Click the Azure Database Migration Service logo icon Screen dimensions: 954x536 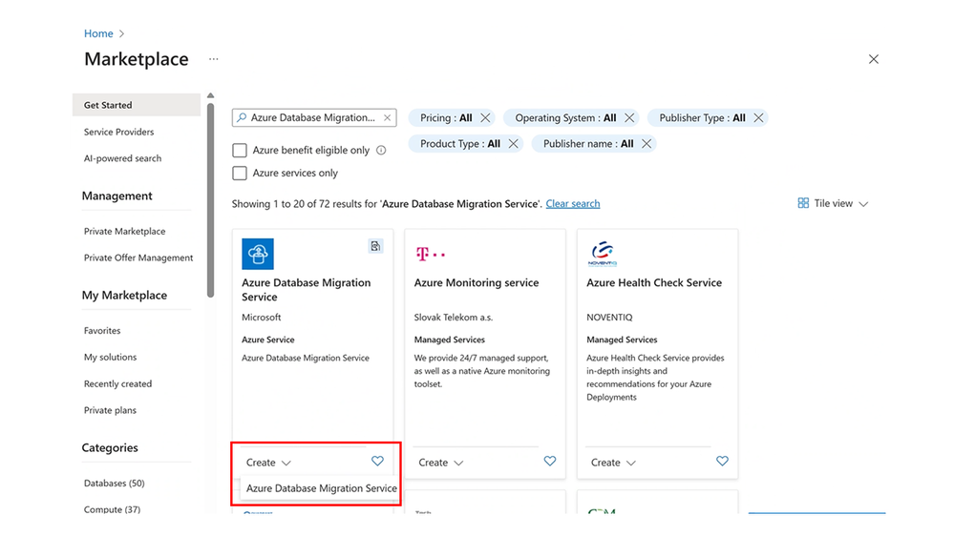click(258, 254)
